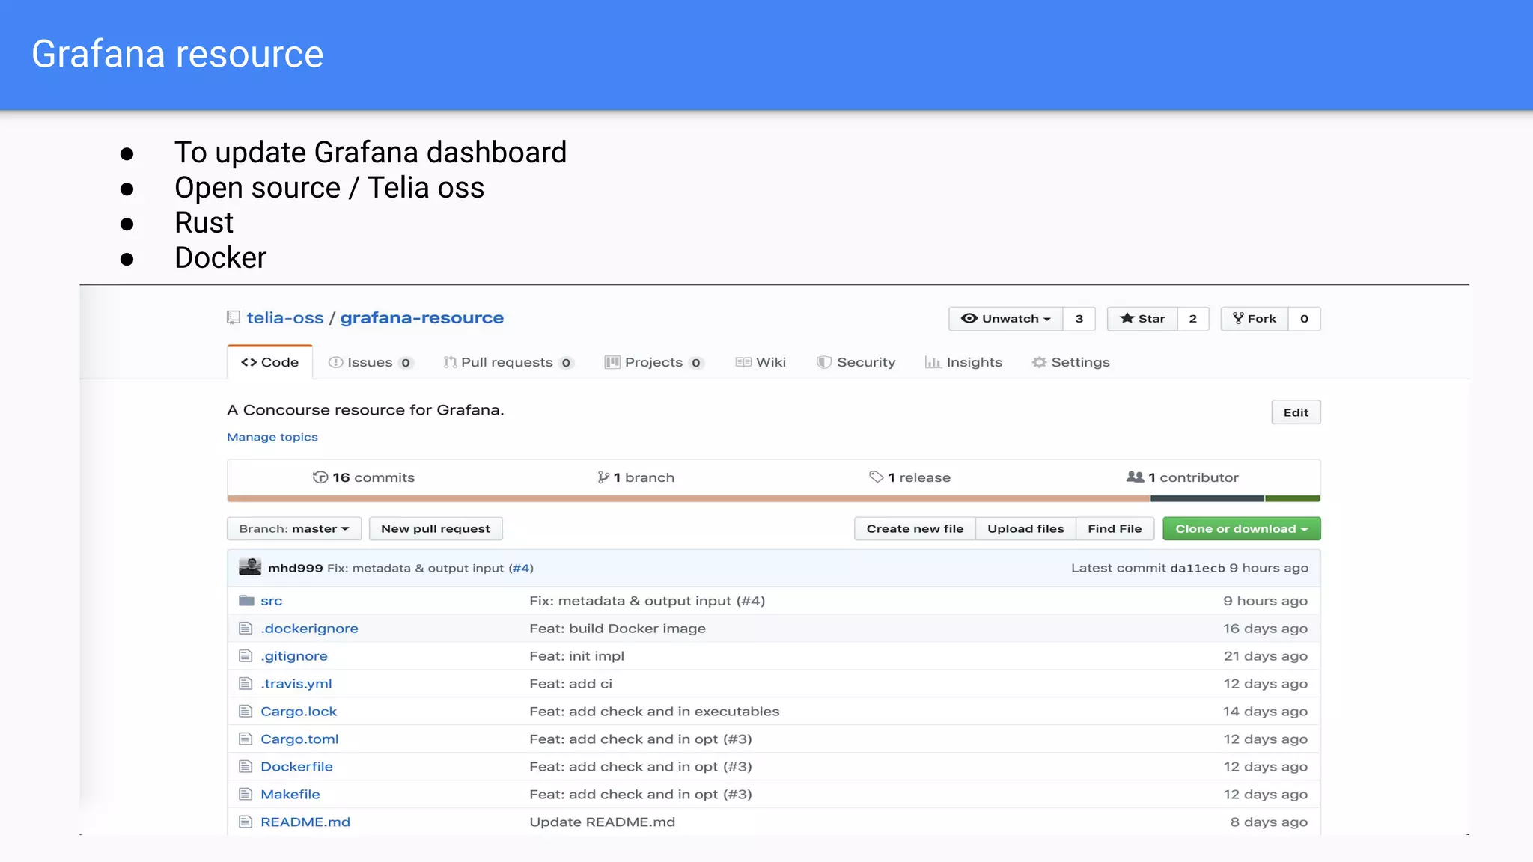This screenshot has width=1533, height=862.
Task: Click the Dockerfile file icon
Action: 246,766
